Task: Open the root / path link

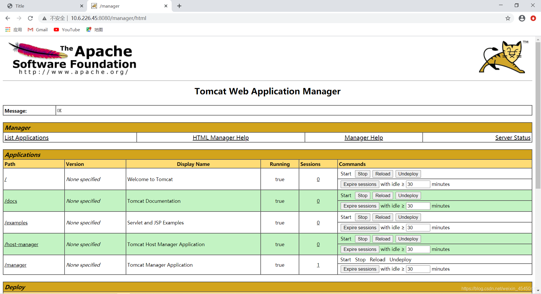Action: 5,179
